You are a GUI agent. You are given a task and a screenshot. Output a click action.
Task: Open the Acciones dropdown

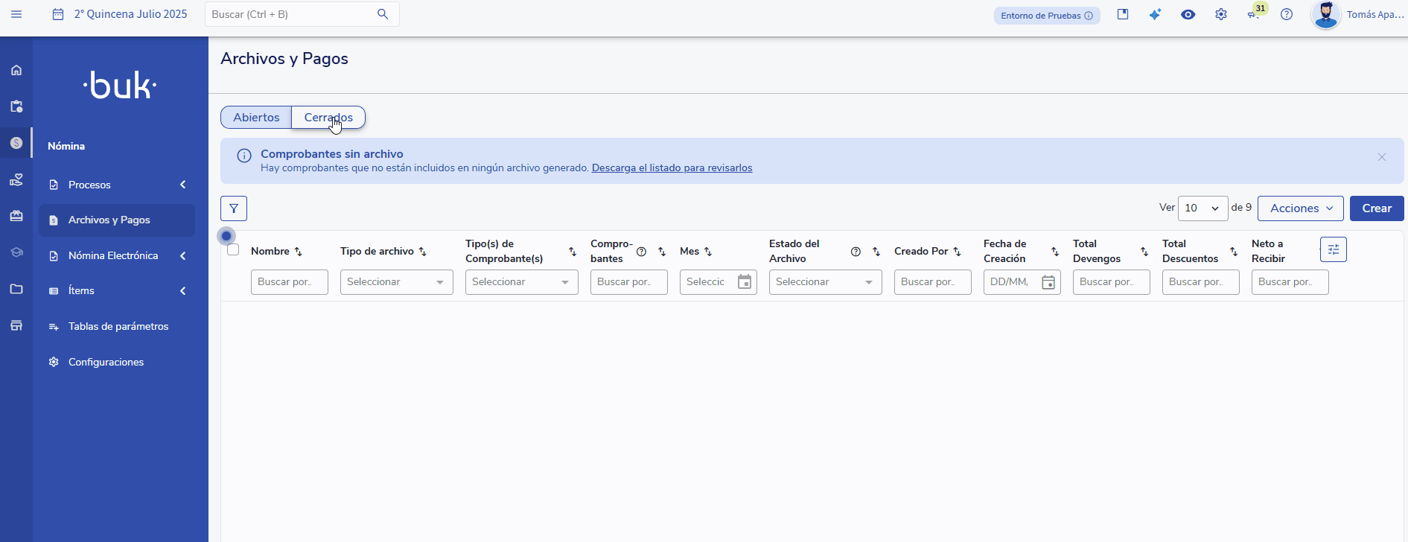[1300, 208]
